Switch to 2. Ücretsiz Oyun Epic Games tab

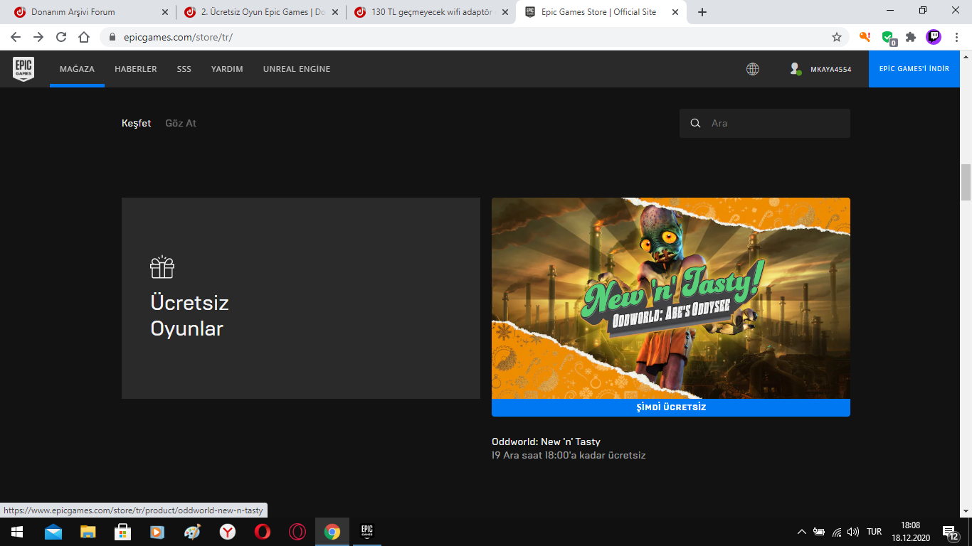click(x=263, y=12)
